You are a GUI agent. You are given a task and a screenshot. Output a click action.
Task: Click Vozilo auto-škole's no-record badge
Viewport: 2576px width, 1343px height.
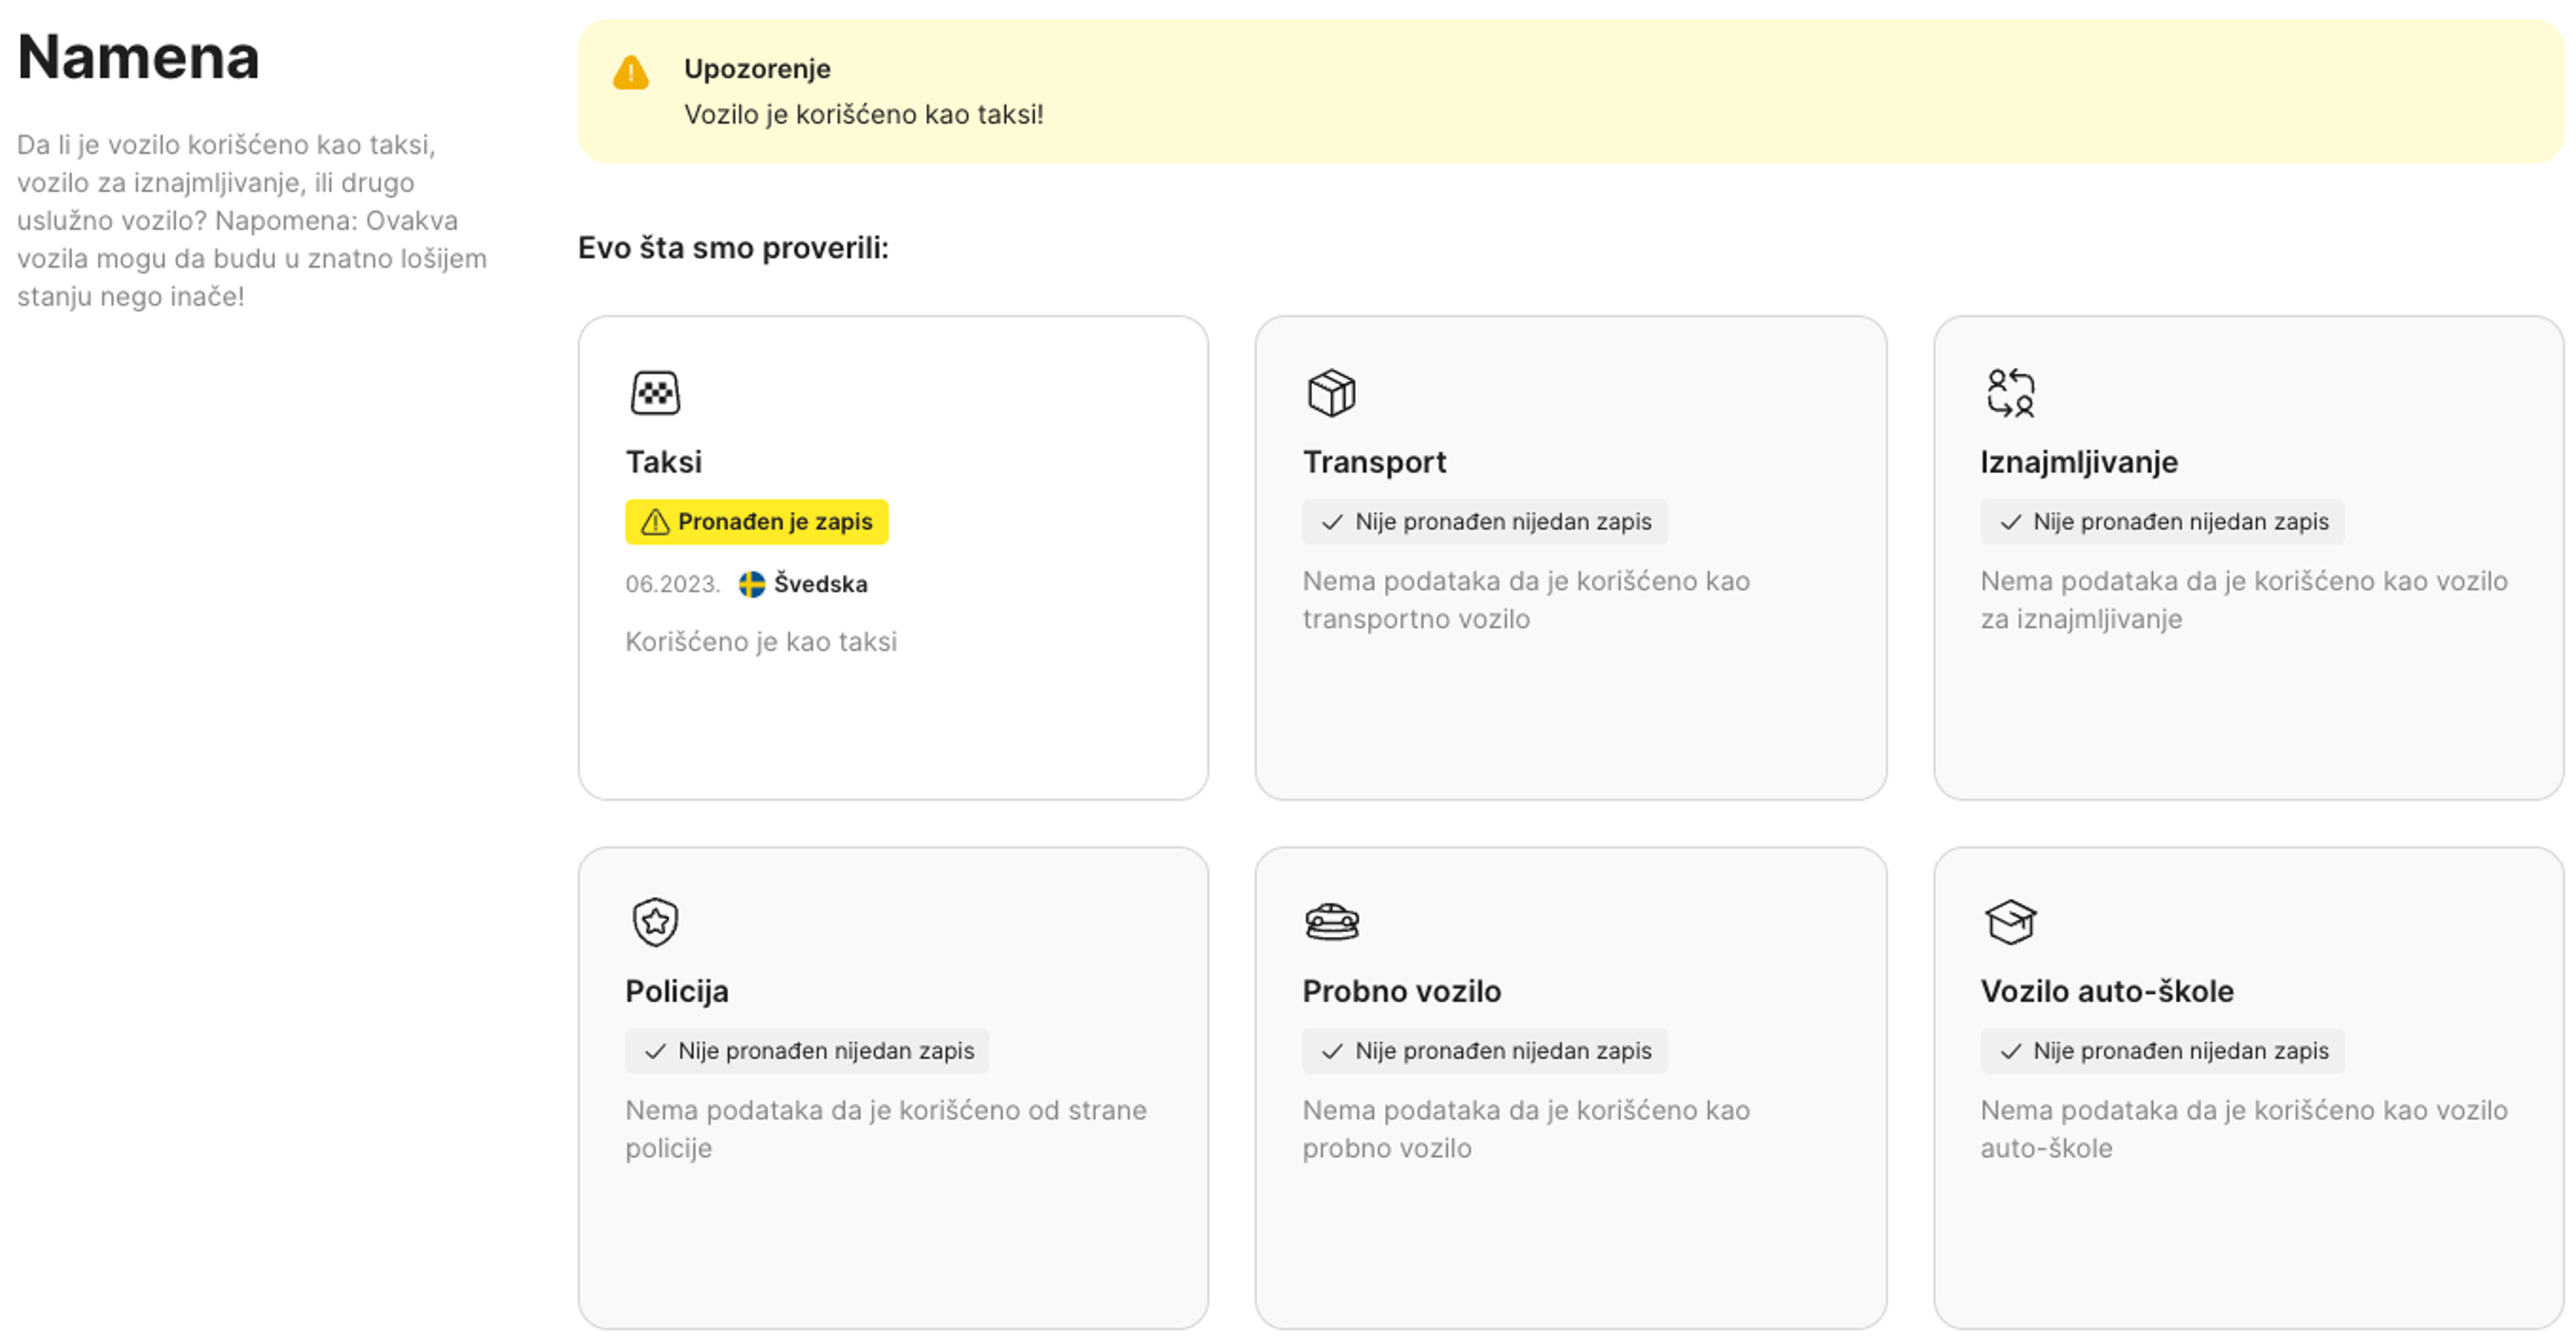[2162, 1051]
